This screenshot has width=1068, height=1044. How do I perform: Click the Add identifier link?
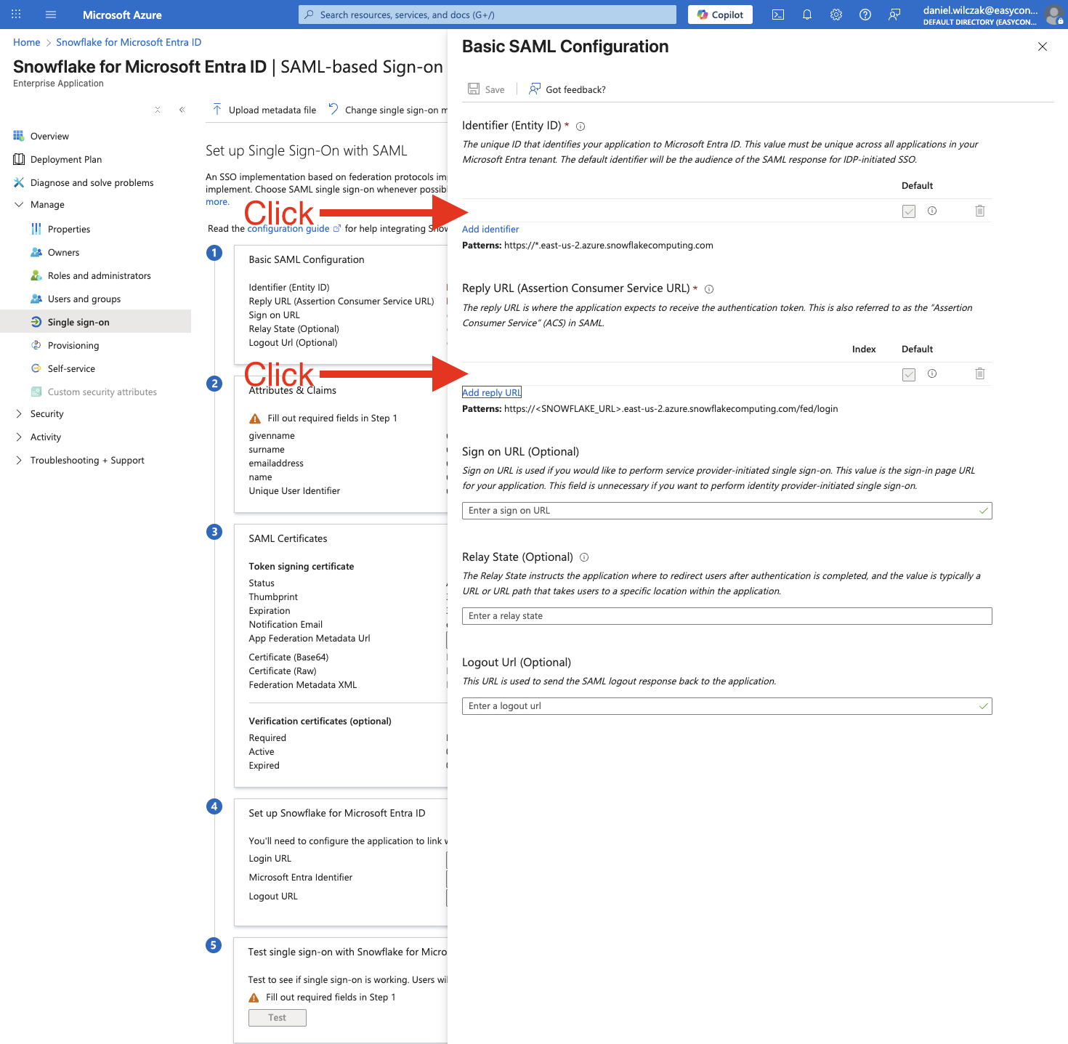(x=490, y=230)
